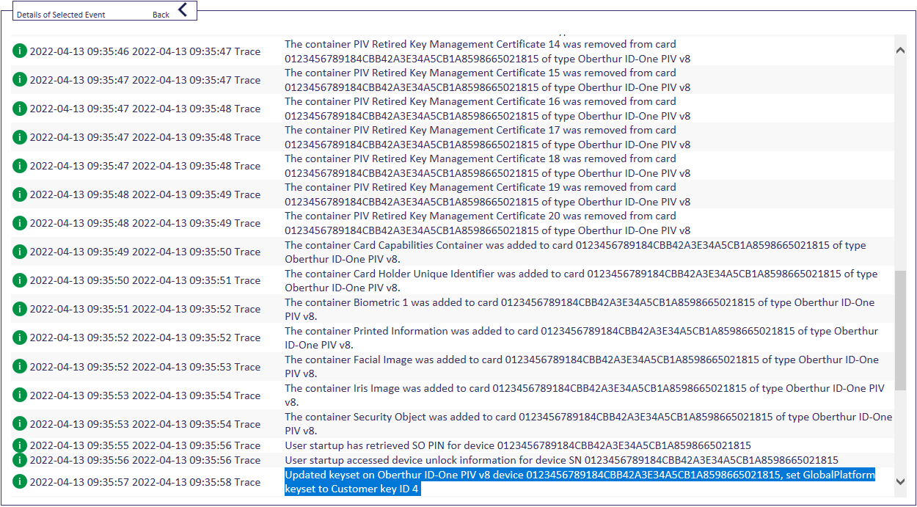
Task: Click info icon for Certificate 20 removed row
Action: click(x=20, y=223)
